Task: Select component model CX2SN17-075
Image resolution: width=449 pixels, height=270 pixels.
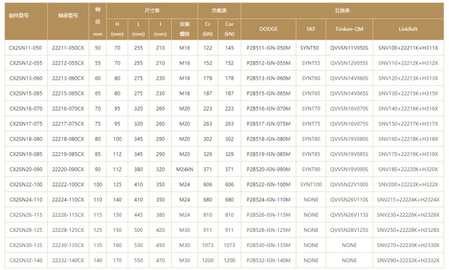Action: (x=26, y=123)
